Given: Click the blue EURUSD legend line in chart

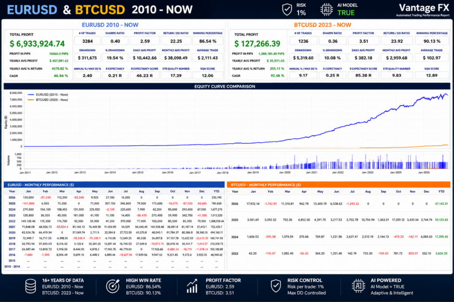Looking at the screenshot, I should [x=31, y=95].
